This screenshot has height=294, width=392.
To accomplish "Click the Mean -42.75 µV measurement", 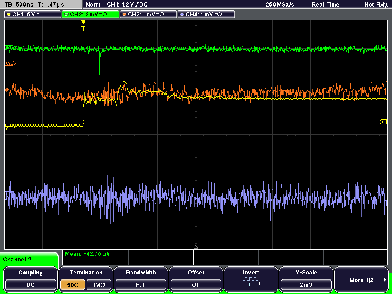I will tap(87, 254).
